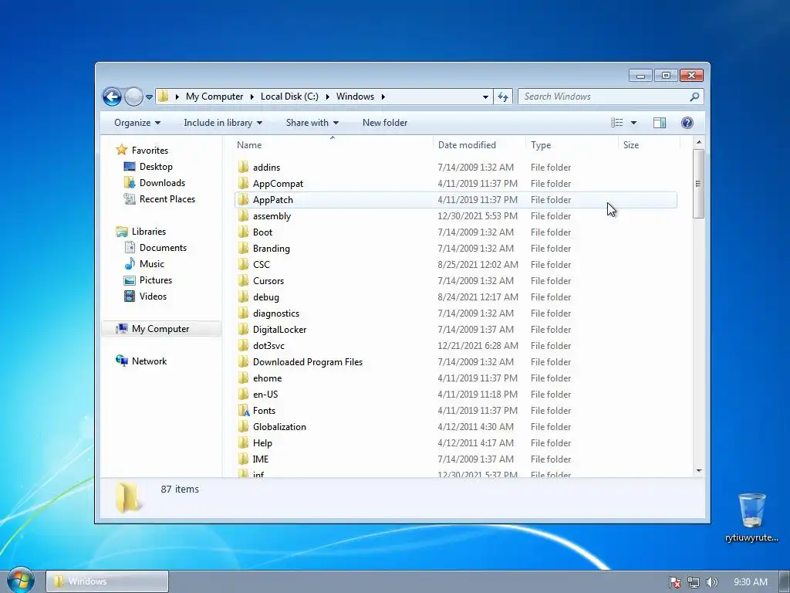790x593 pixels.
Task: Open the view options dropdown arrow
Action: point(634,123)
